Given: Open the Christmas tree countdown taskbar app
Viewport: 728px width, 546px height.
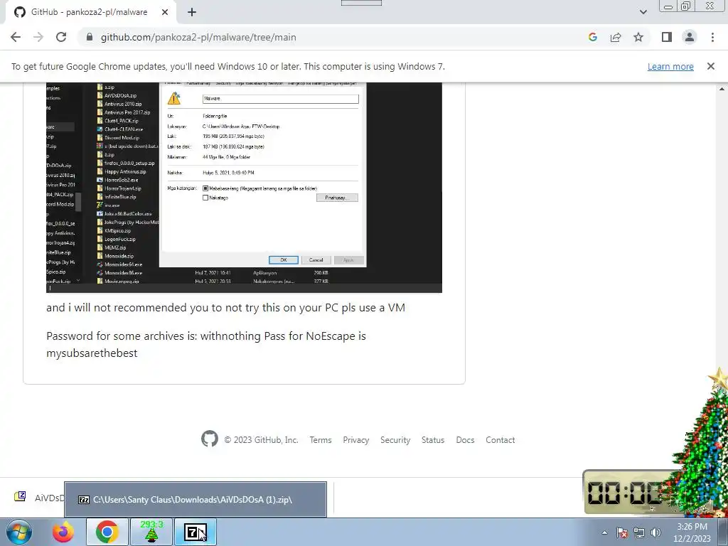Looking at the screenshot, I should tap(151, 532).
